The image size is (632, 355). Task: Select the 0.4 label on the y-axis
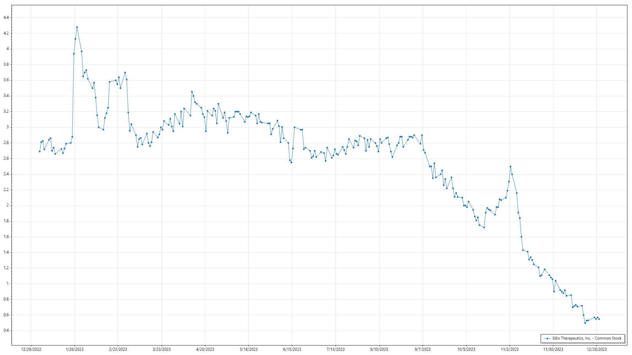tap(6, 331)
